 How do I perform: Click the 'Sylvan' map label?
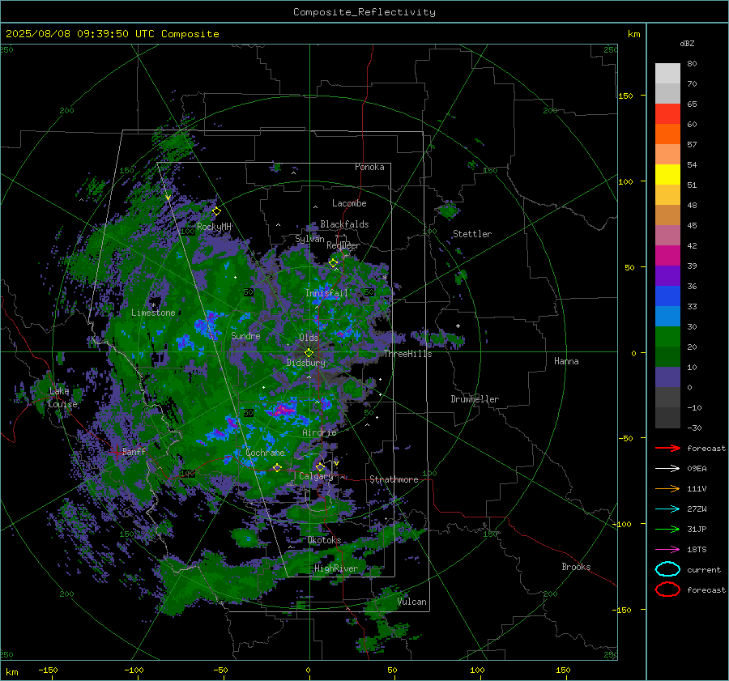pyautogui.click(x=309, y=239)
